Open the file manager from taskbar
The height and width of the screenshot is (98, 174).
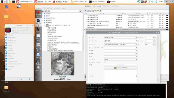point(10,2)
